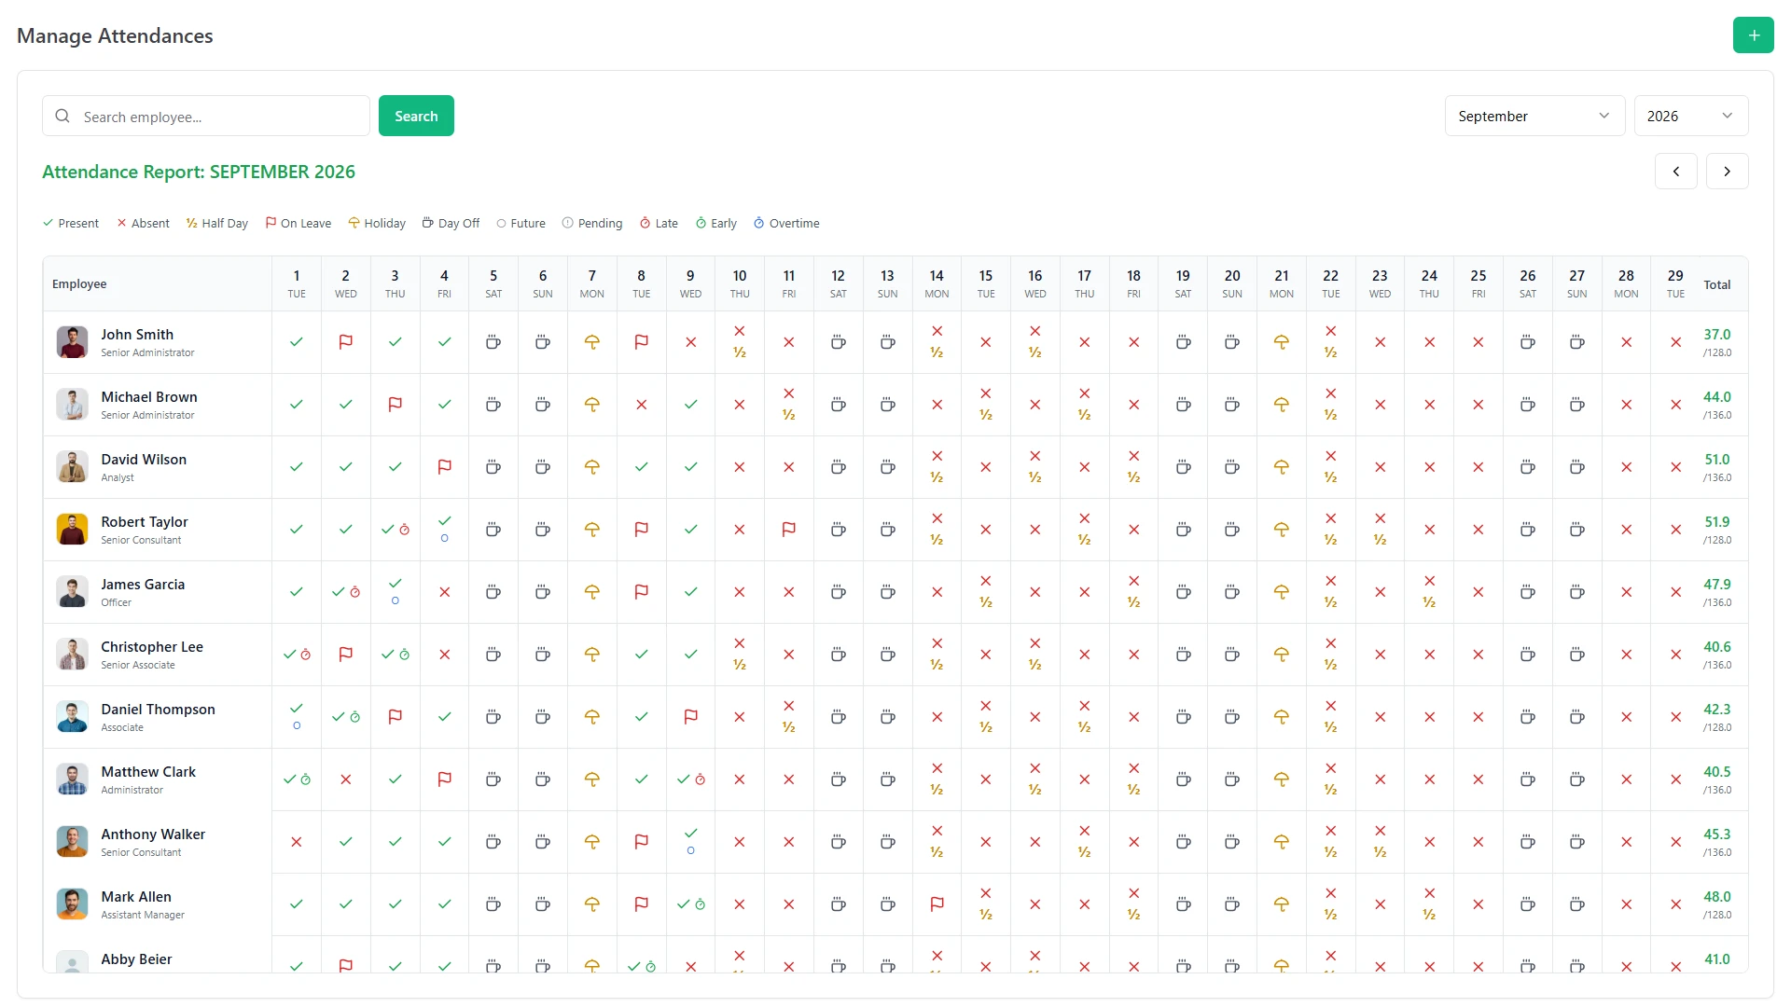Image resolution: width=1791 pixels, height=1007 pixels.
Task: Click Michael Brown's absent cross on day 8
Action: tap(642, 405)
